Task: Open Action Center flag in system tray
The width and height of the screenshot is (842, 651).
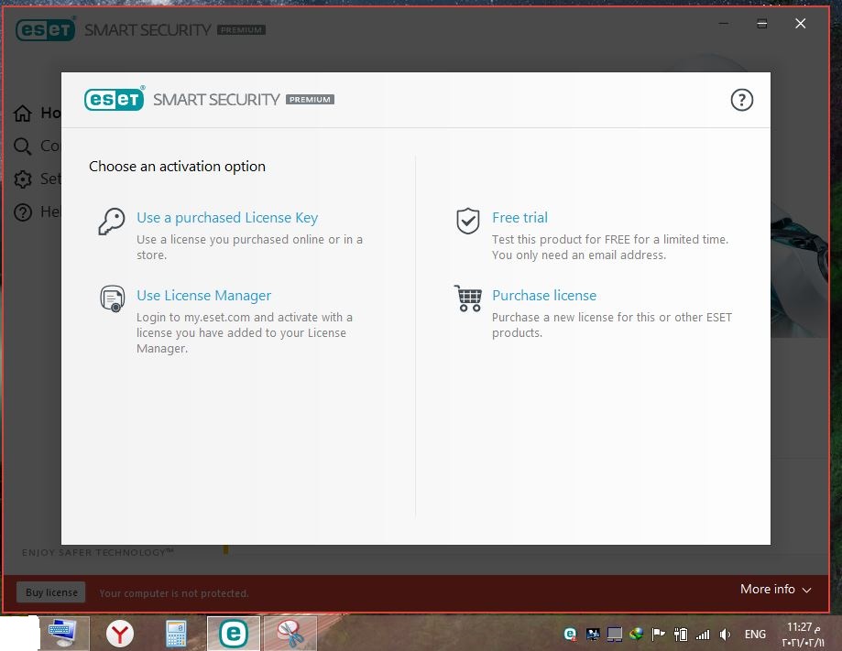Action: [x=658, y=635]
